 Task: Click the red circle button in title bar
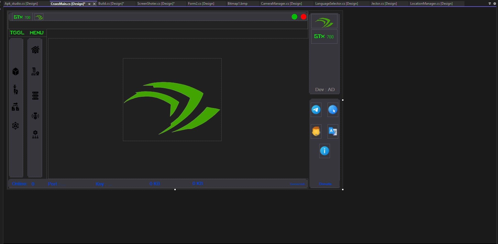point(303,17)
